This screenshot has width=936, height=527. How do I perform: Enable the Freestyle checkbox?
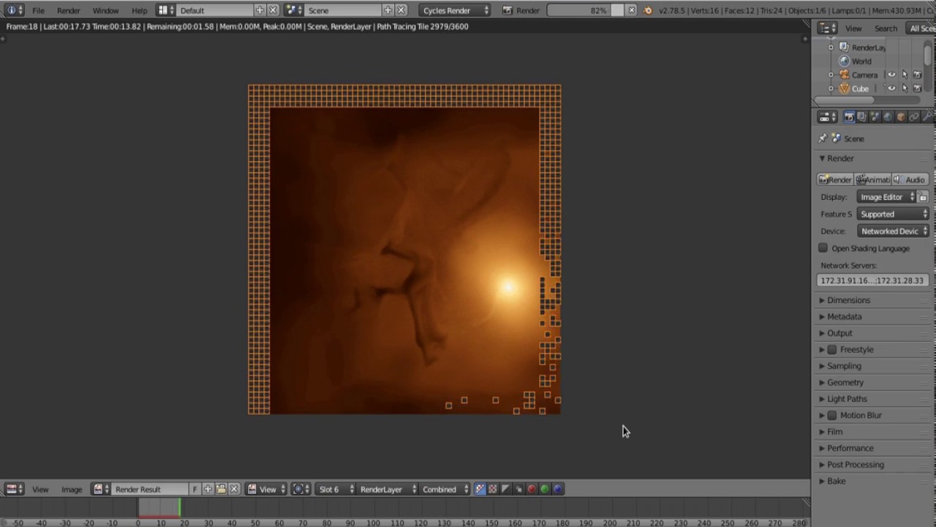[x=832, y=350]
